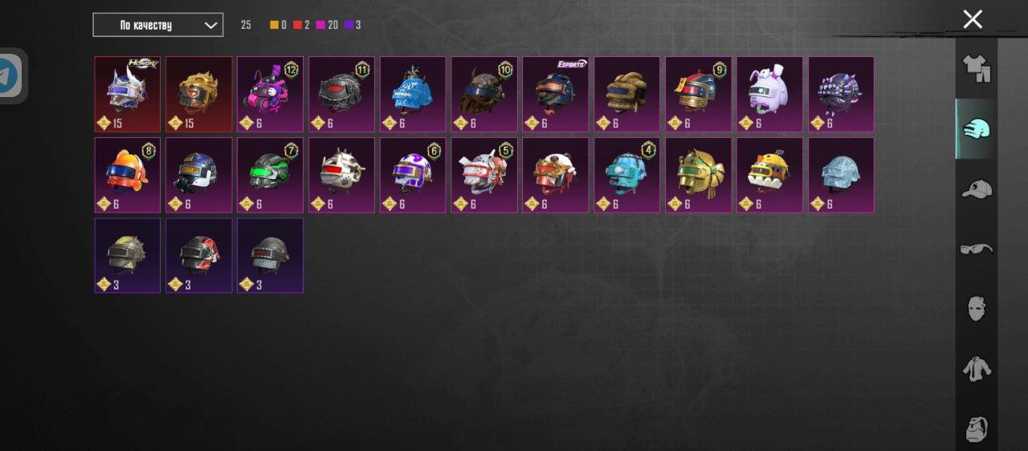Expand the По качеству sort dropdown

[157, 25]
